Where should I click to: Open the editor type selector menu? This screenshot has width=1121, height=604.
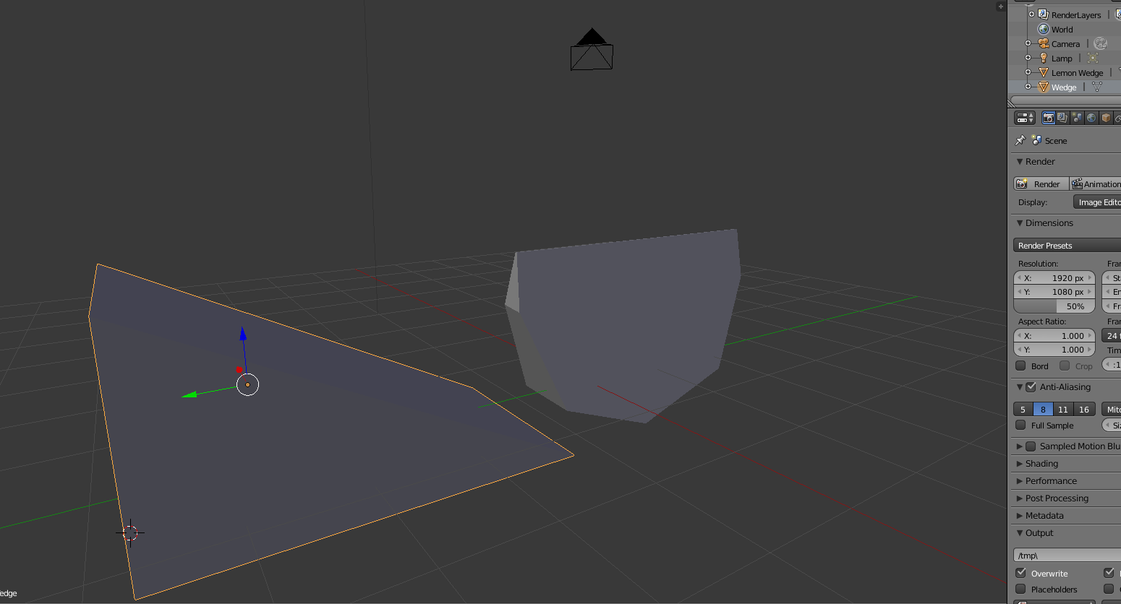1025,118
